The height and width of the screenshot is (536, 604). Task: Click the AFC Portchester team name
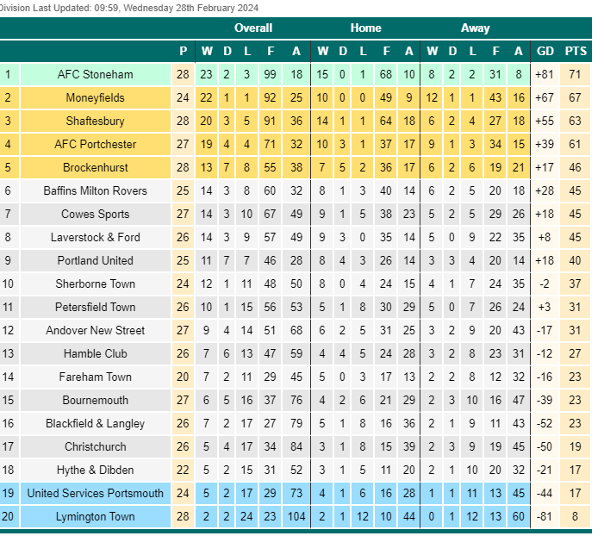click(x=95, y=144)
